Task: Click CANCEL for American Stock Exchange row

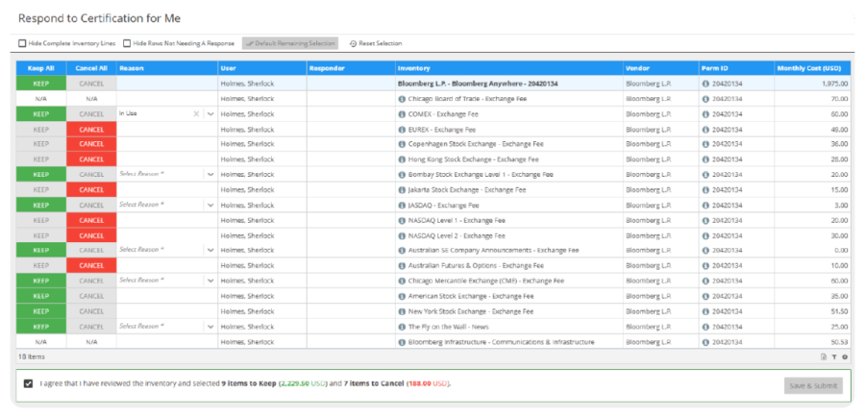Action: click(91, 296)
